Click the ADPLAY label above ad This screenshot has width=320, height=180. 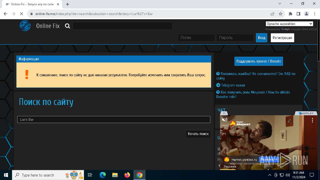(306, 113)
